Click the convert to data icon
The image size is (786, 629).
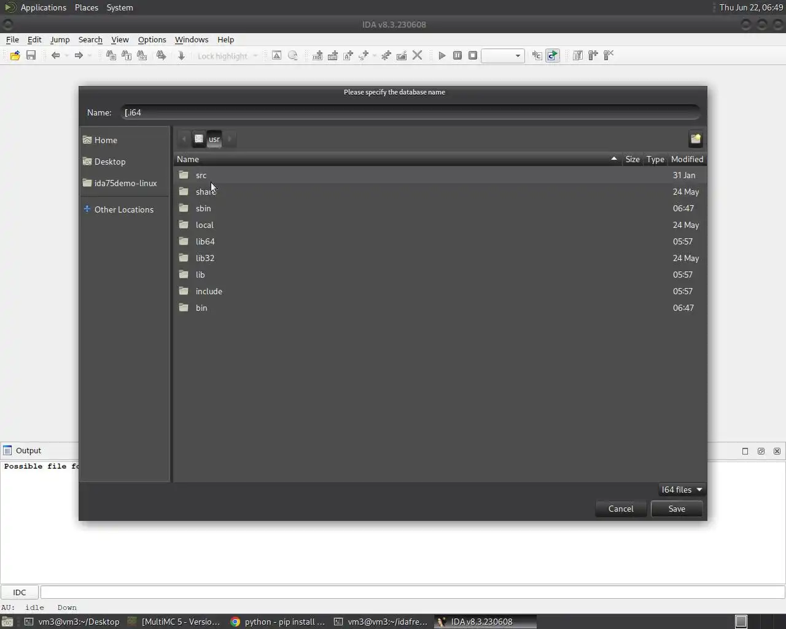[333, 55]
